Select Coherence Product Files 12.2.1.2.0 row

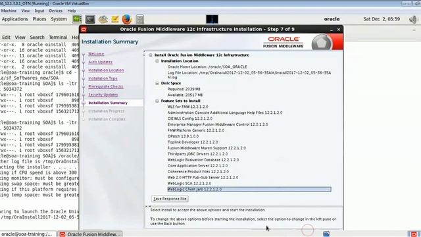point(198,172)
